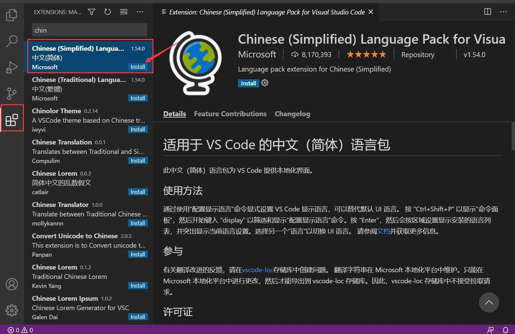
Task: Open the Run and Debug view
Action: pyautogui.click(x=12, y=67)
